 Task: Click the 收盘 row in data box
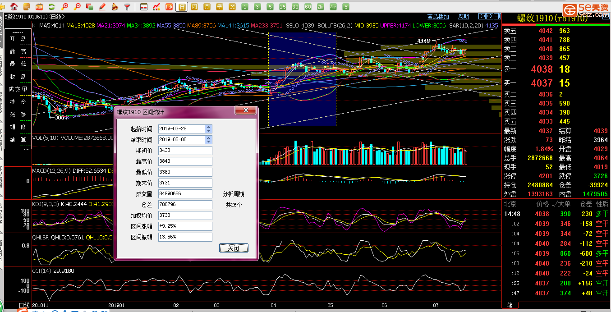[18, 77]
